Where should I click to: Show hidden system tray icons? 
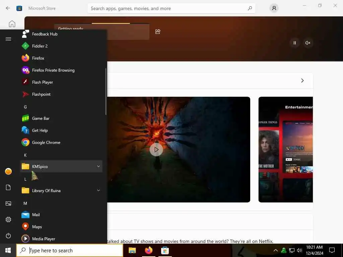click(276, 250)
